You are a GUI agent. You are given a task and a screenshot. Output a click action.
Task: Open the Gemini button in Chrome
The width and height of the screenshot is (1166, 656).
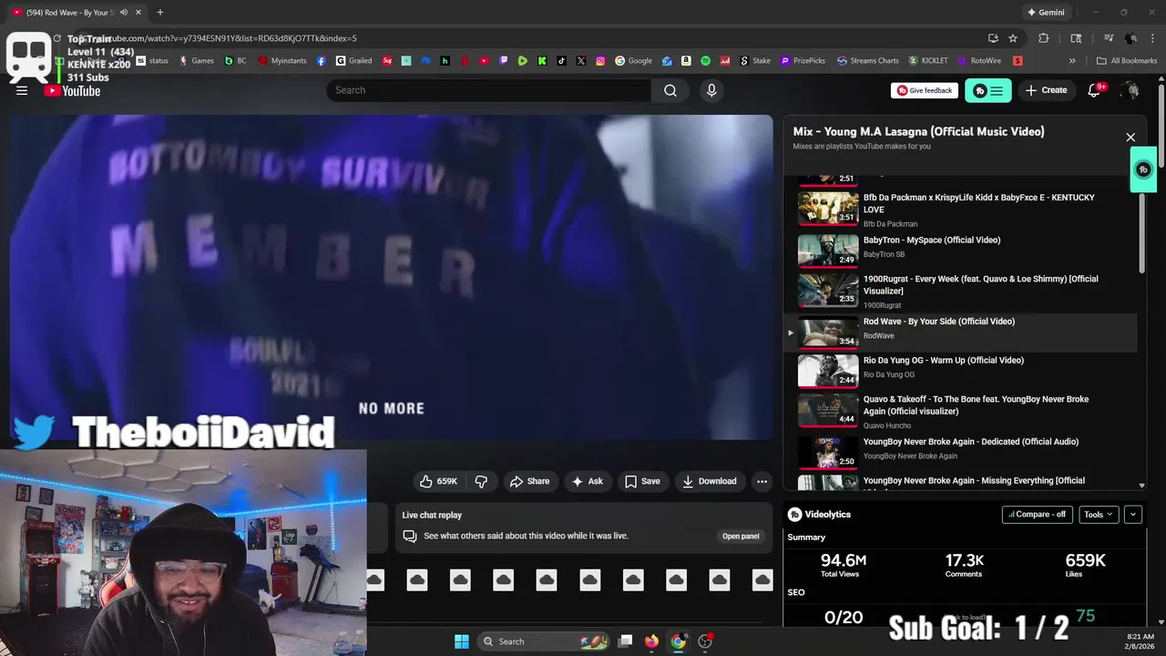1045,13
